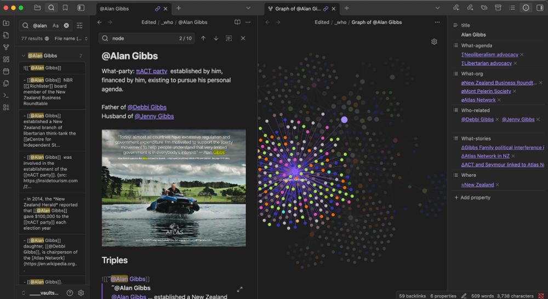This screenshot has height=299, width=548.
Task: Open Obsidian help icon
Action: 70,293
